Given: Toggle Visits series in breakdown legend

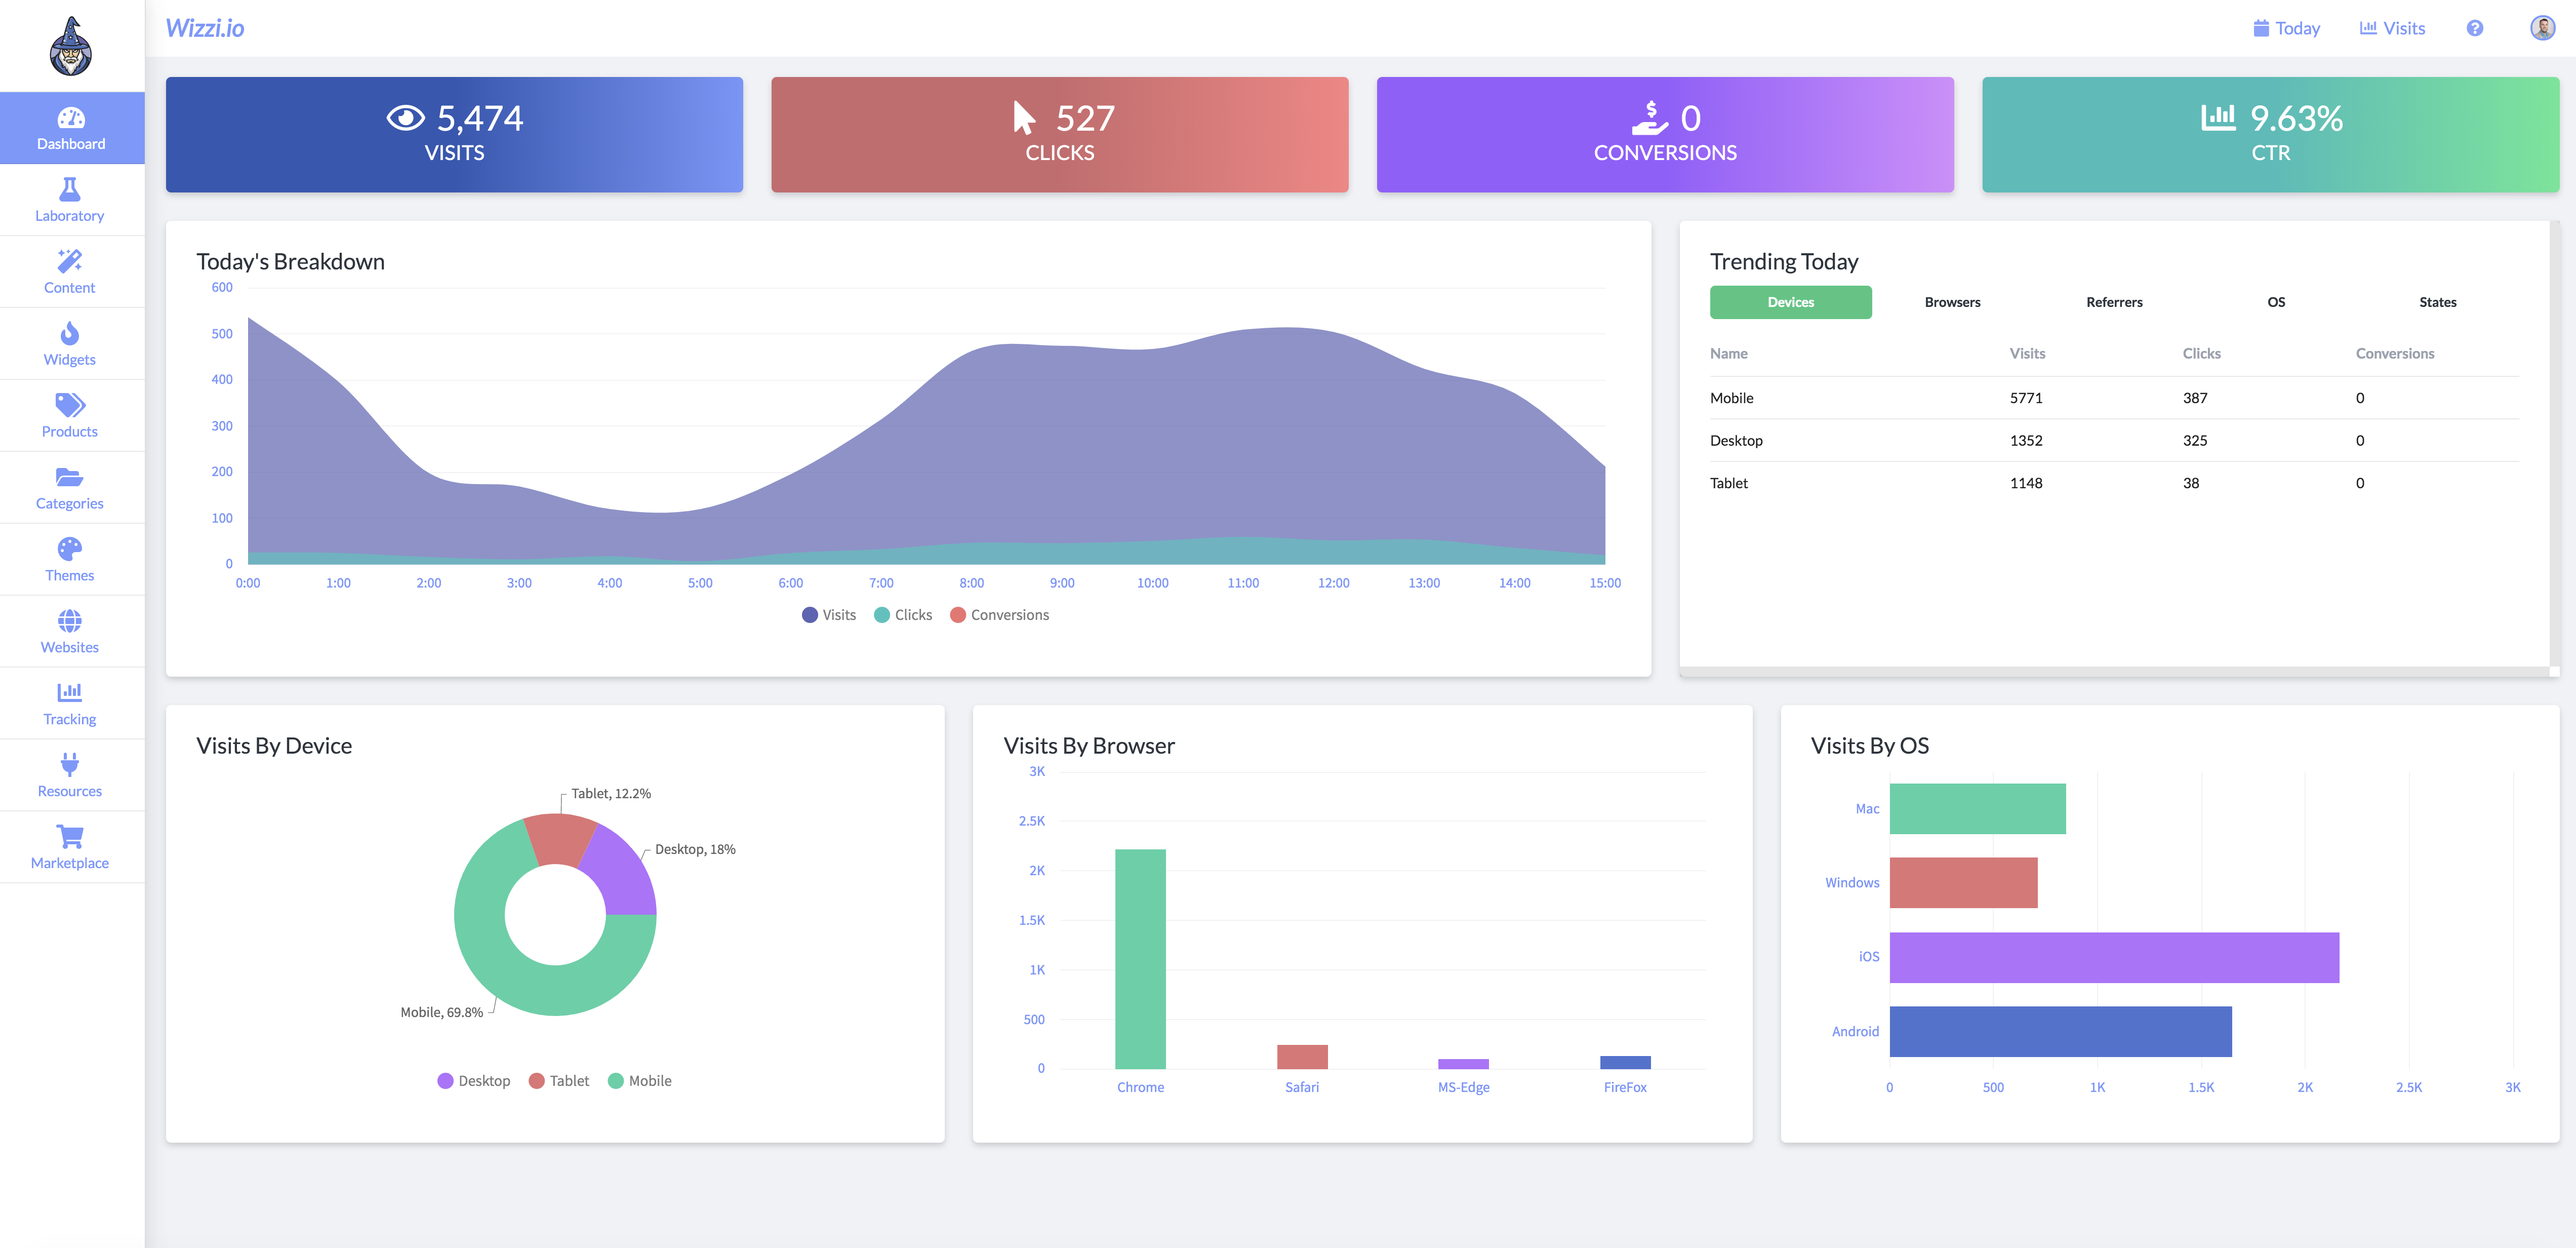Looking at the screenshot, I should click(x=829, y=614).
